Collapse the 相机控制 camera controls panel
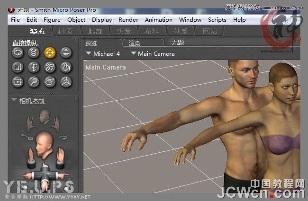308x201 pixels. (14, 101)
